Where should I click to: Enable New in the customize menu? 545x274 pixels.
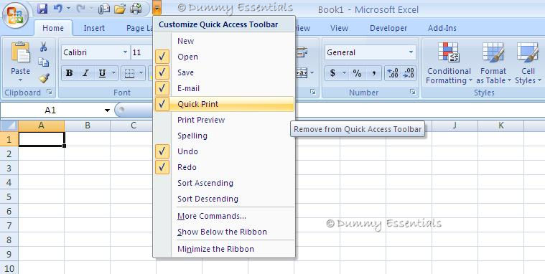pyautogui.click(x=224, y=41)
